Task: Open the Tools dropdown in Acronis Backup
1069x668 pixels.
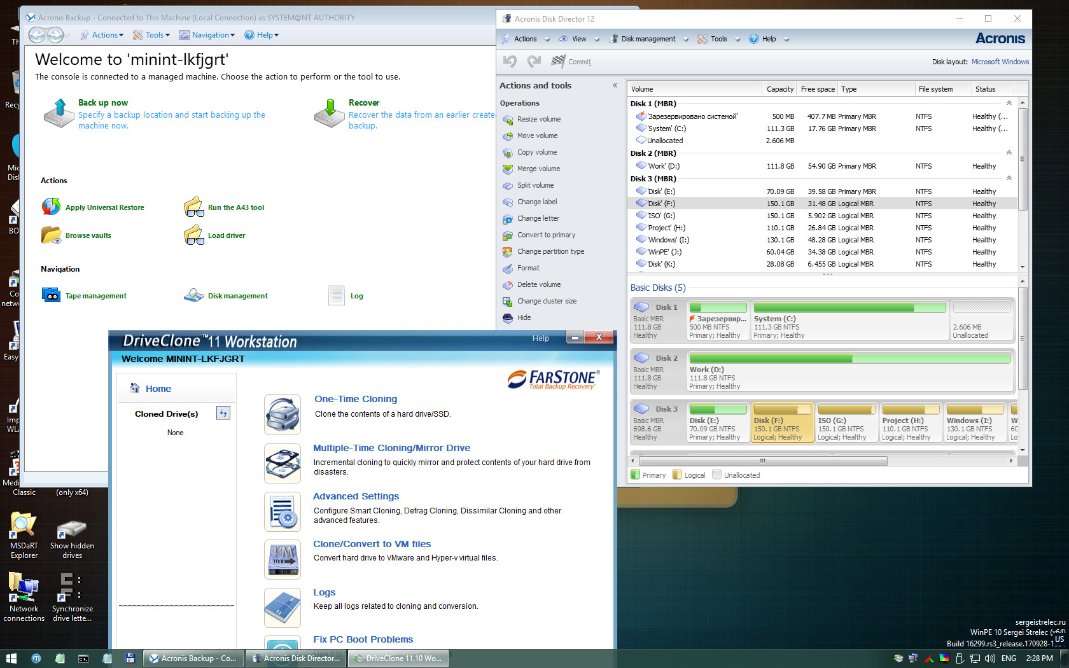Action: click(x=151, y=35)
